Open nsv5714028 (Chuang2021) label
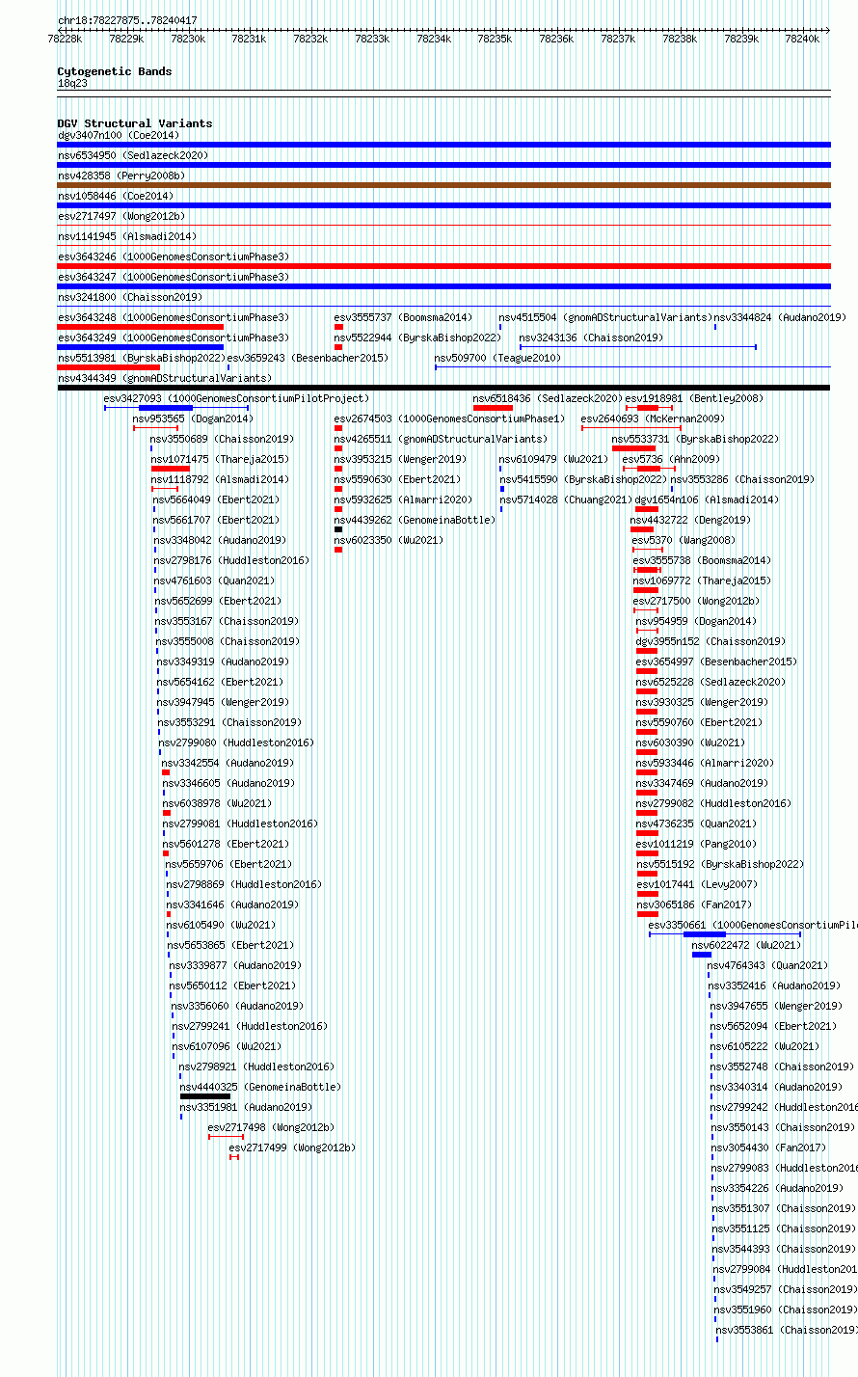The image size is (858, 1377). pyautogui.click(x=566, y=499)
